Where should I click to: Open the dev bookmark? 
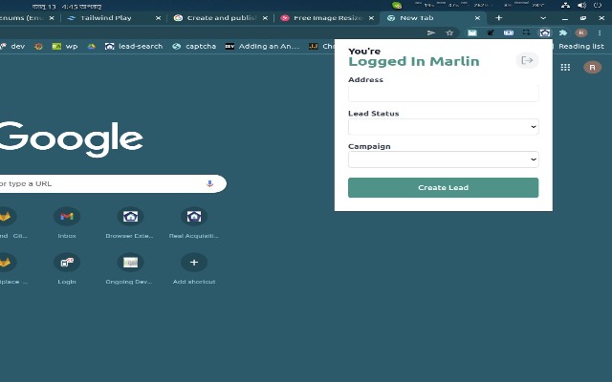[x=13, y=46]
